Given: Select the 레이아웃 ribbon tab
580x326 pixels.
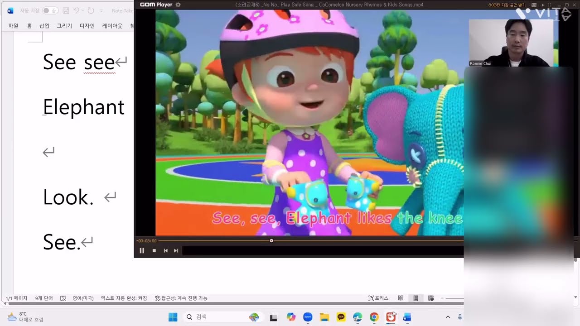Looking at the screenshot, I should (x=112, y=26).
